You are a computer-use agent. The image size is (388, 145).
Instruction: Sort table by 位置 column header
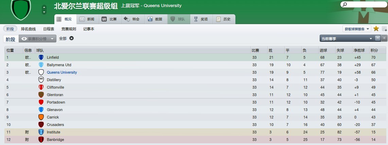(14, 50)
